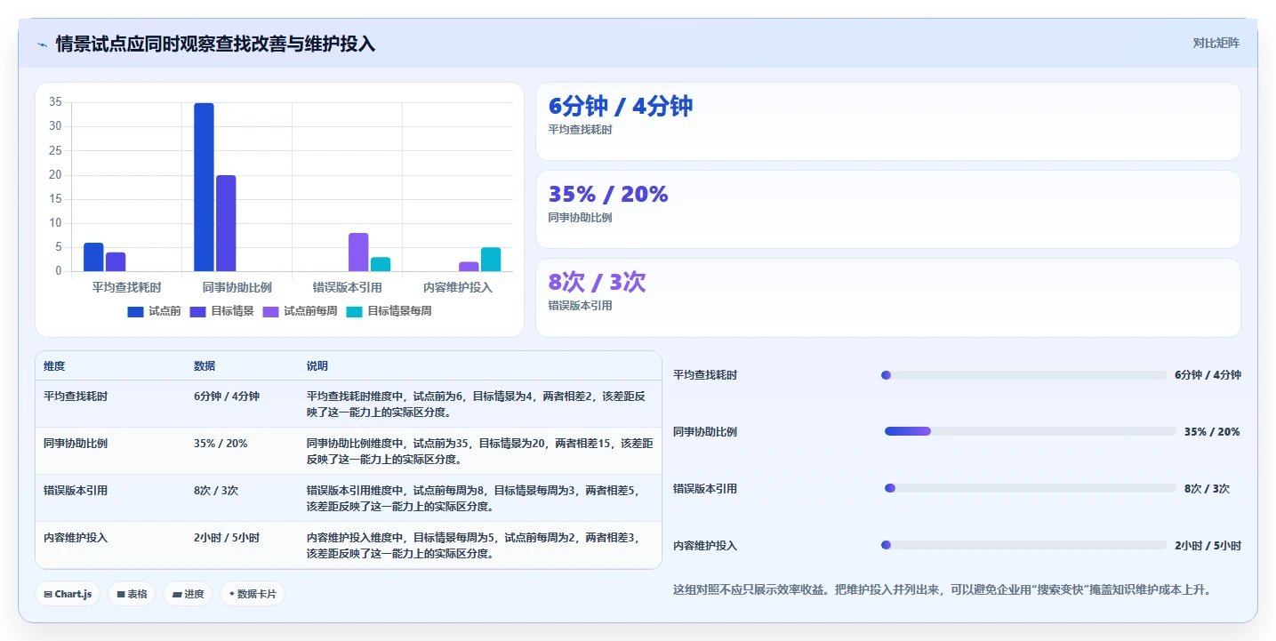This screenshot has width=1276, height=641.
Task: Click the 平均查找耗时 progress bar
Action: [x=1023, y=375]
